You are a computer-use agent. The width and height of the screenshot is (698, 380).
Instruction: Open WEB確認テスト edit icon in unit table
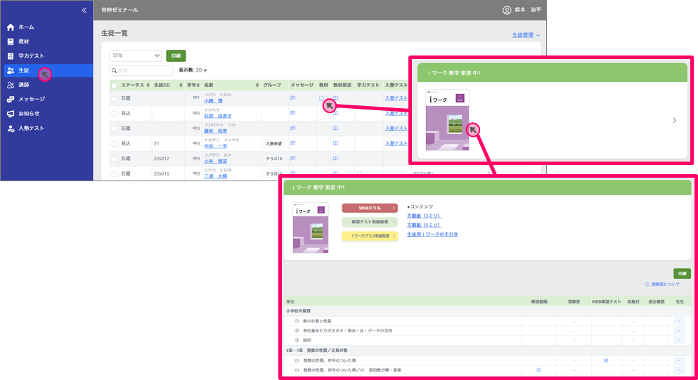pyautogui.click(x=605, y=360)
